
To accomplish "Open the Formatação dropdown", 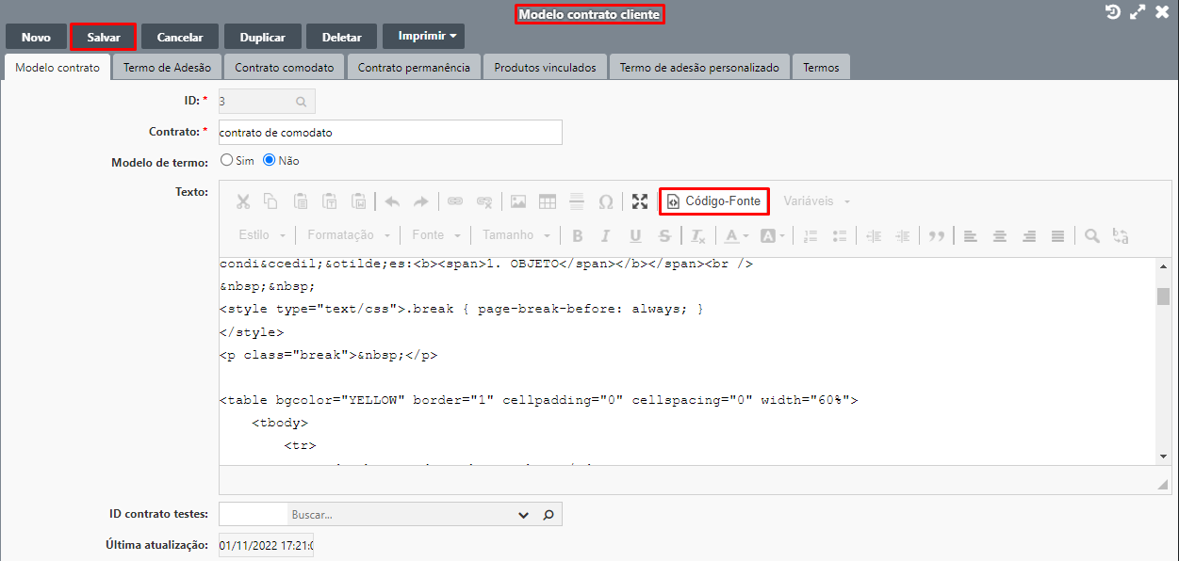I will [x=348, y=235].
